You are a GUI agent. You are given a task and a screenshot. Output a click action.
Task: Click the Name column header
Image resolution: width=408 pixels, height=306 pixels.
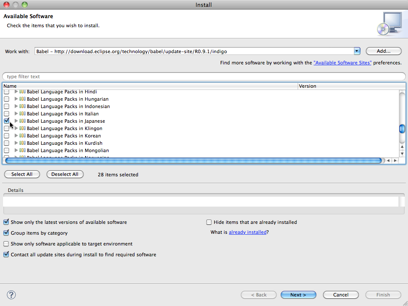click(150, 86)
